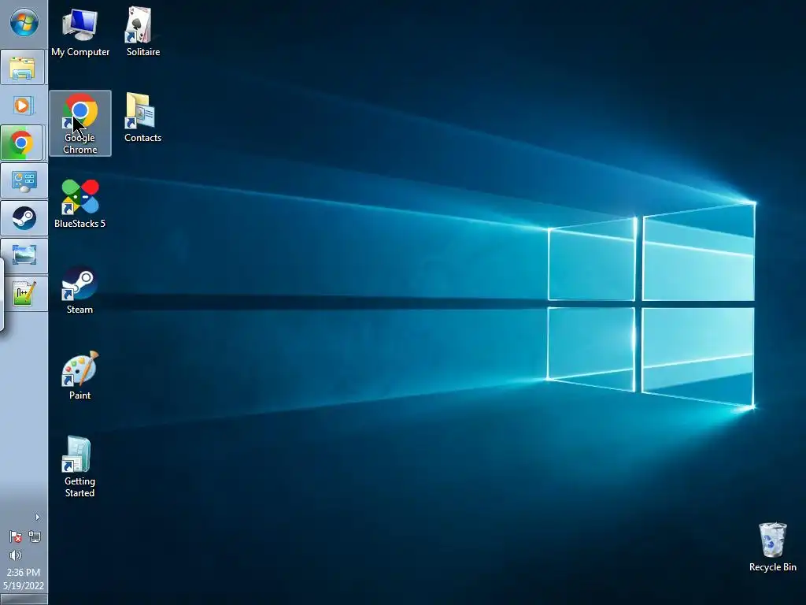Viewport: 806px width, 605px height.
Task: Open the volume speaker tray icon
Action: [16, 555]
